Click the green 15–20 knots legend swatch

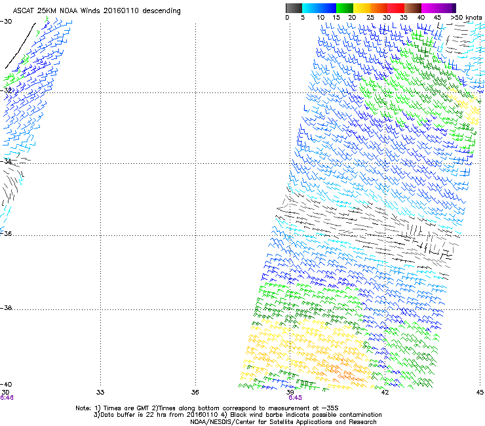(x=345, y=8)
